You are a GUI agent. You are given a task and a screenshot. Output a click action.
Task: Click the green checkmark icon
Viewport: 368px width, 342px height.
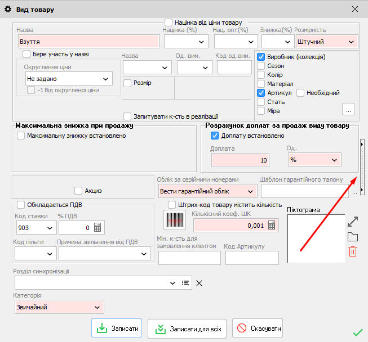tap(357, 332)
